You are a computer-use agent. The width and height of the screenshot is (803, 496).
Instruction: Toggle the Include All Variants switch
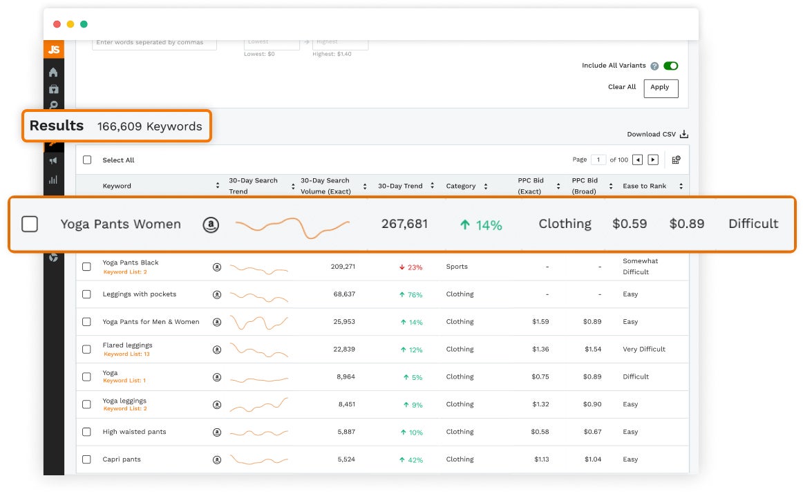[670, 66]
